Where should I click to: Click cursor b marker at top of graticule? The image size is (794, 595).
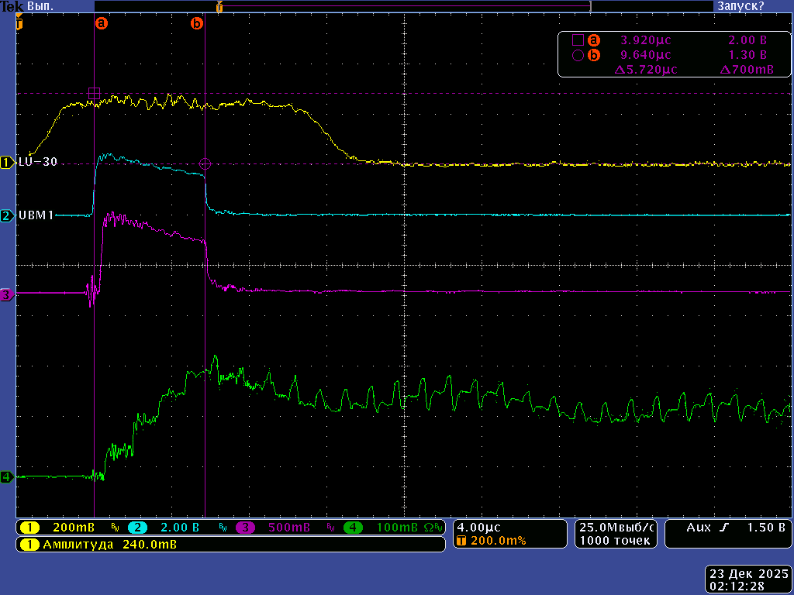click(197, 24)
